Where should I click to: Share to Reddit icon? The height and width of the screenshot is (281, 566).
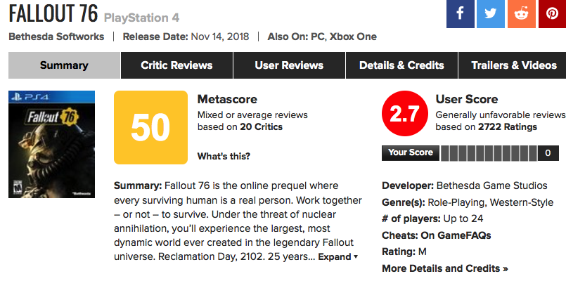(521, 14)
